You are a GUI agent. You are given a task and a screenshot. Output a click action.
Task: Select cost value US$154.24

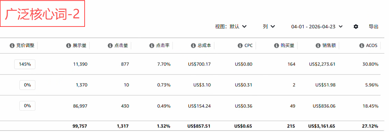click(x=199, y=106)
